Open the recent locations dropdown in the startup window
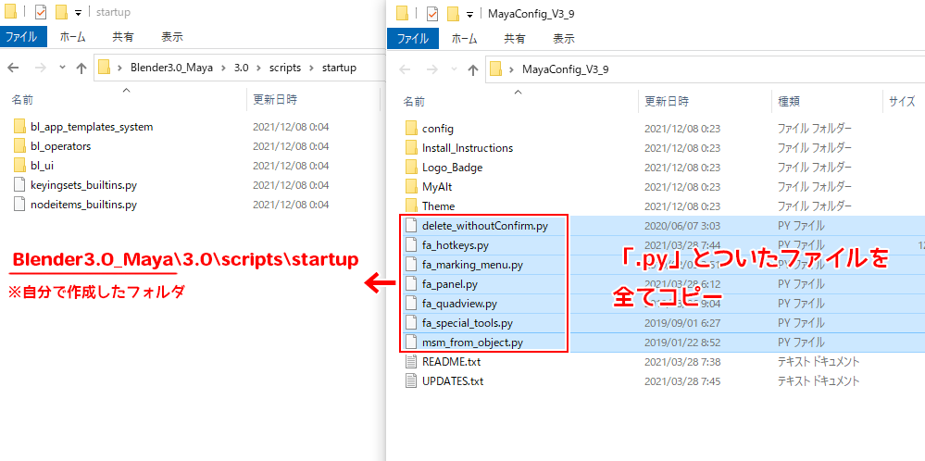Screen dimensions: 925x461 tap(62, 68)
